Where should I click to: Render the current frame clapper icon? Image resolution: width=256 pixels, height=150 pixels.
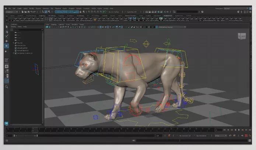coord(150,12)
